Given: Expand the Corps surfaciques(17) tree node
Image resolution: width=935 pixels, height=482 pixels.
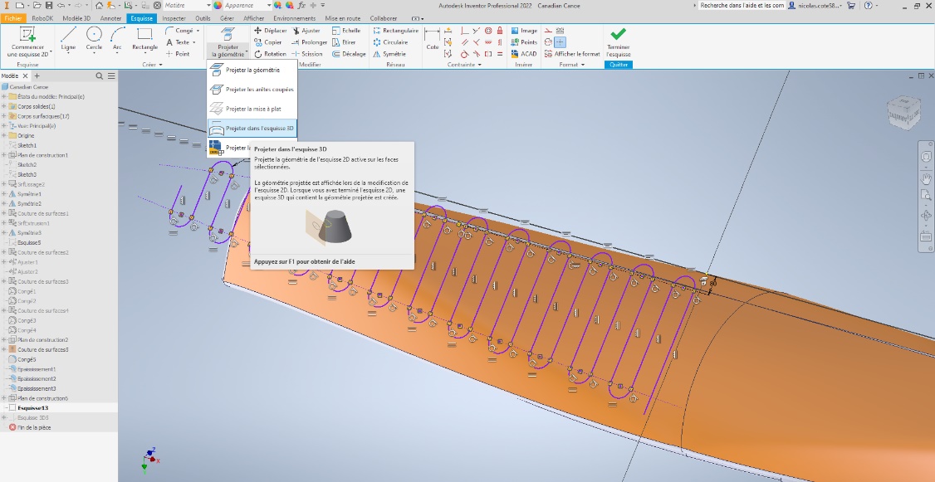Looking at the screenshot, I should tap(3, 116).
